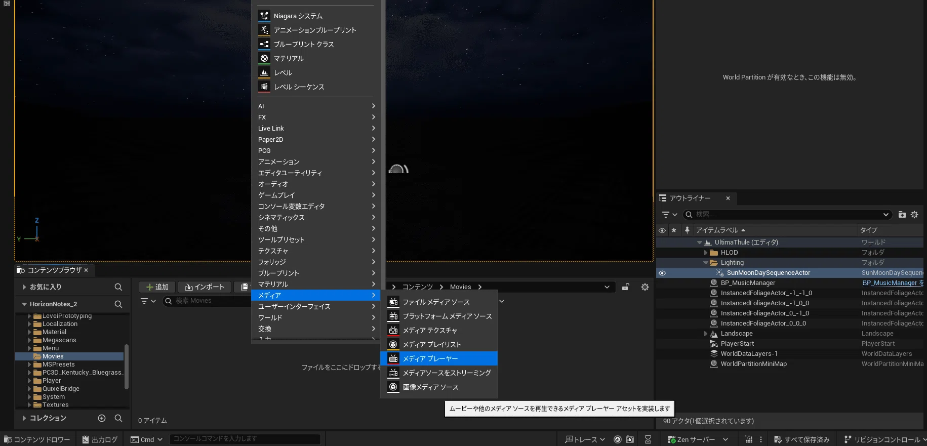Click the search icon beside お気に入り
The height and width of the screenshot is (446, 927).
click(118, 287)
